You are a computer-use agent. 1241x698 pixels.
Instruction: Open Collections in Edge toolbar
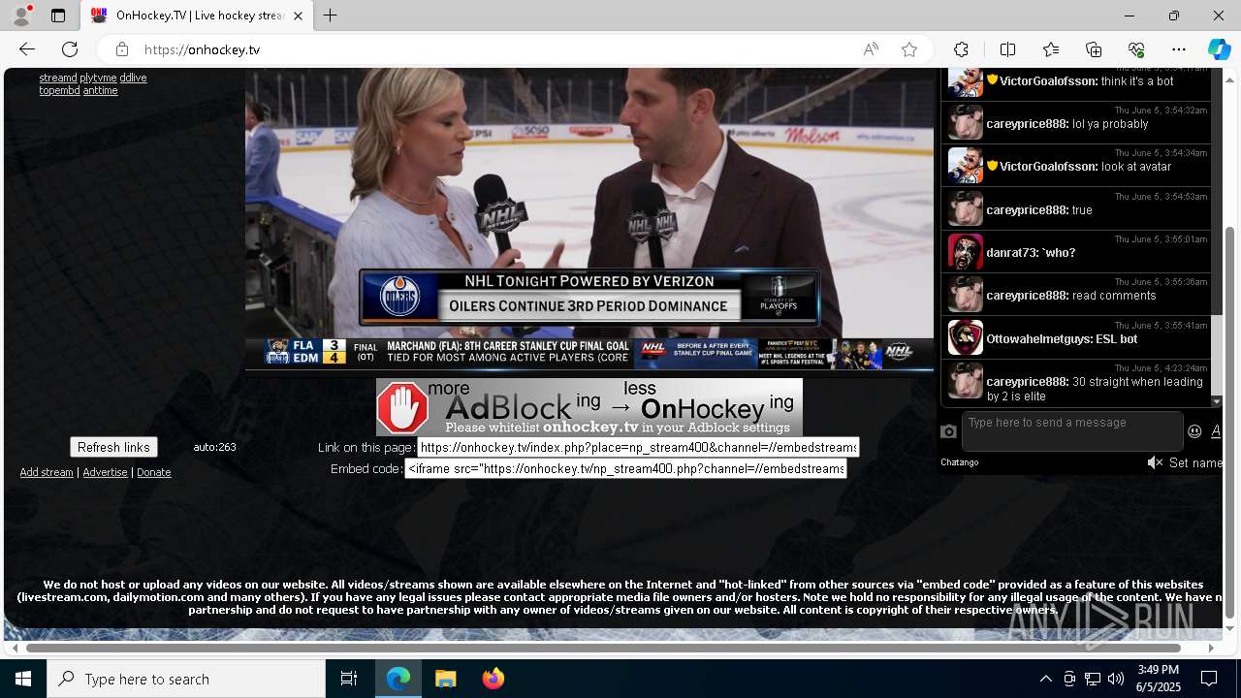coord(1094,49)
